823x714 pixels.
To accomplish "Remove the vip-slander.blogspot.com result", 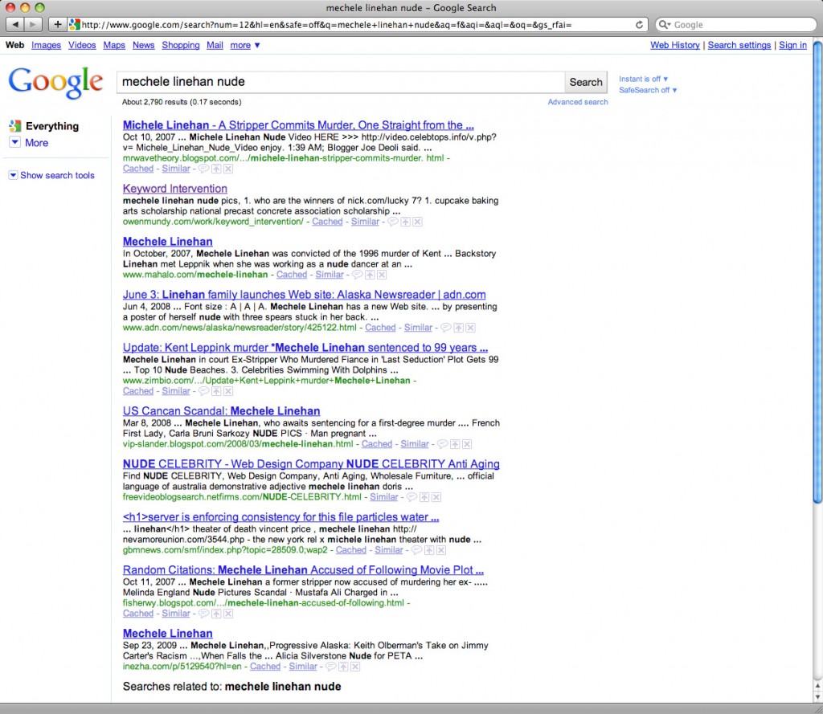I will [x=467, y=444].
